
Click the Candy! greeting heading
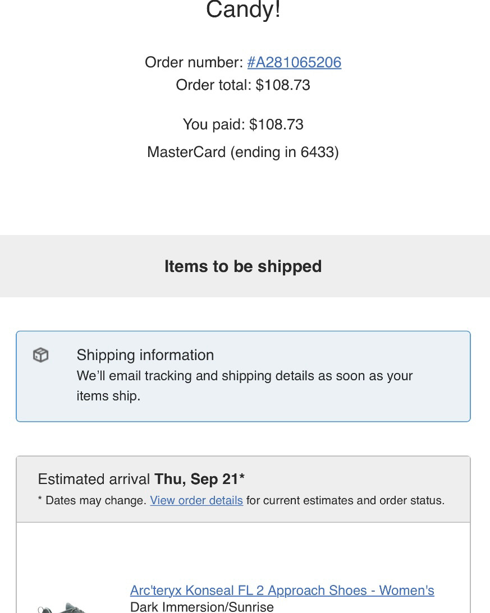[x=243, y=10]
